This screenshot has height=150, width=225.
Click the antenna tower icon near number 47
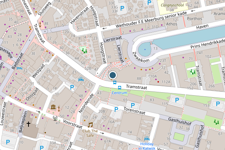tap(55, 118)
